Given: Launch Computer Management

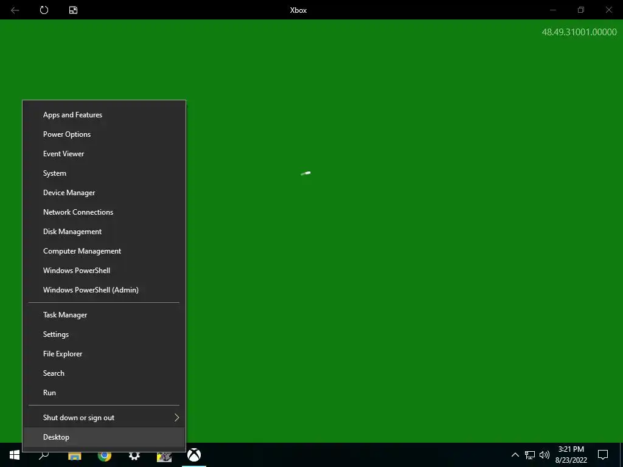Looking at the screenshot, I should point(104,251).
